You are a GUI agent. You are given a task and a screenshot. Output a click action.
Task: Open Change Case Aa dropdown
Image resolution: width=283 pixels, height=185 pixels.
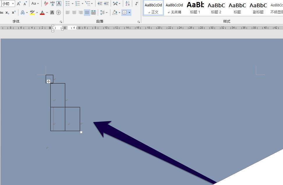[x=35, y=3]
